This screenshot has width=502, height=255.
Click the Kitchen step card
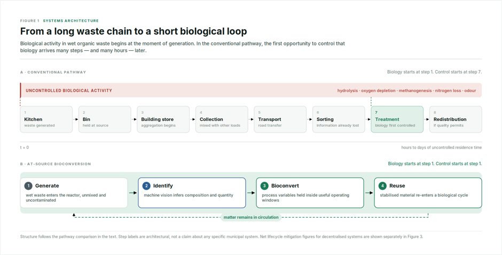[46, 119]
